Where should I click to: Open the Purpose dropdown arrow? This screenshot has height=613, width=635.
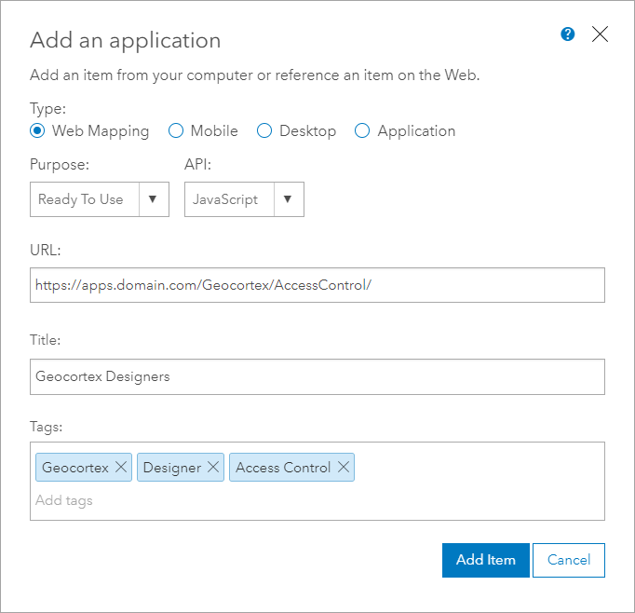(x=153, y=199)
